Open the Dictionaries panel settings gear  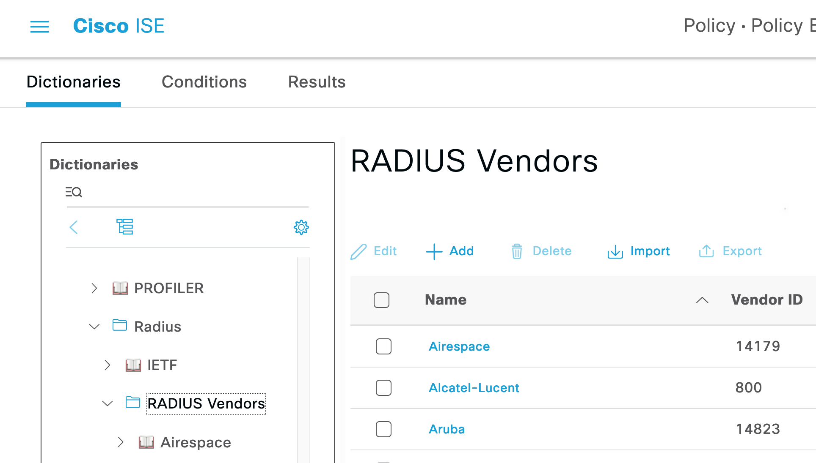click(301, 227)
